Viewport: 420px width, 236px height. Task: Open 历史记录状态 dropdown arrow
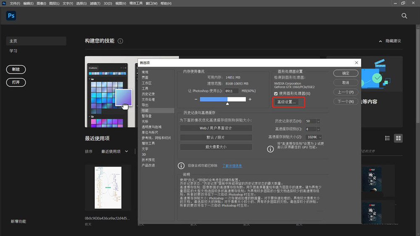coord(318,121)
